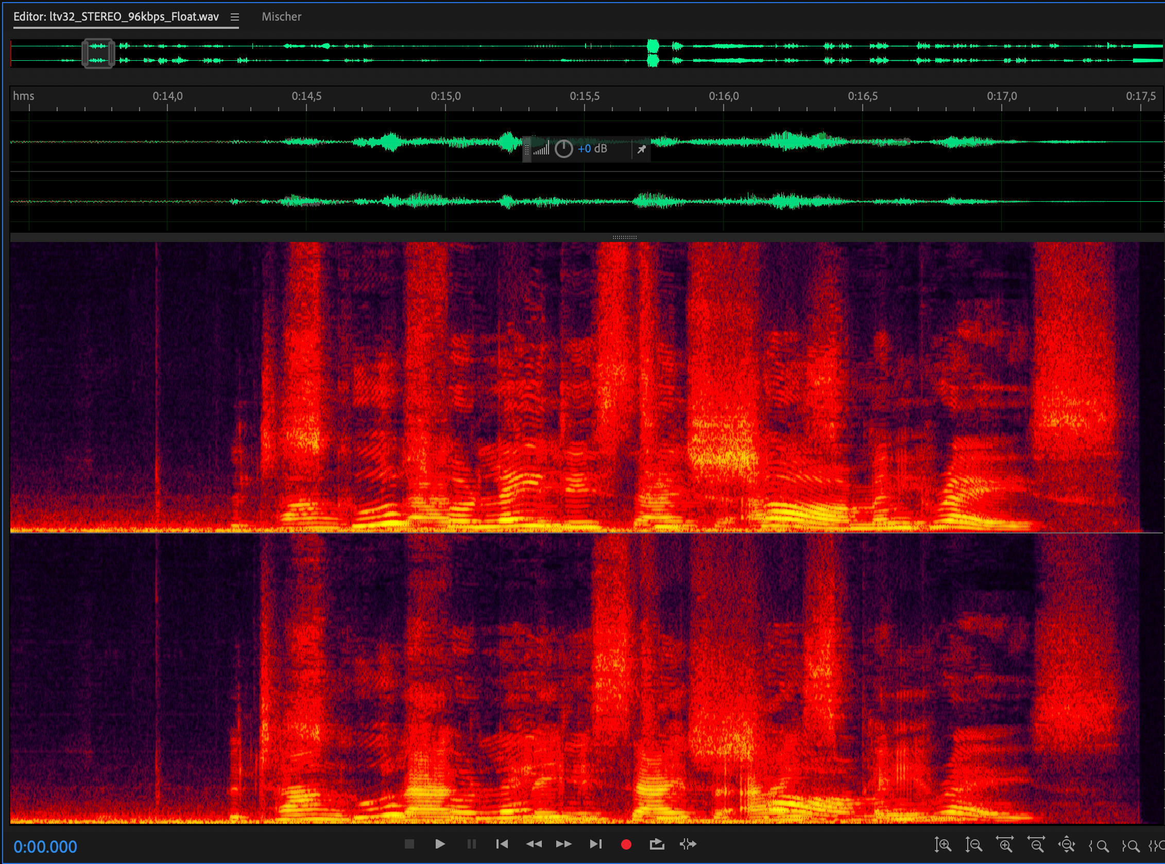Click the 0:00.000 timecode display

[45, 846]
